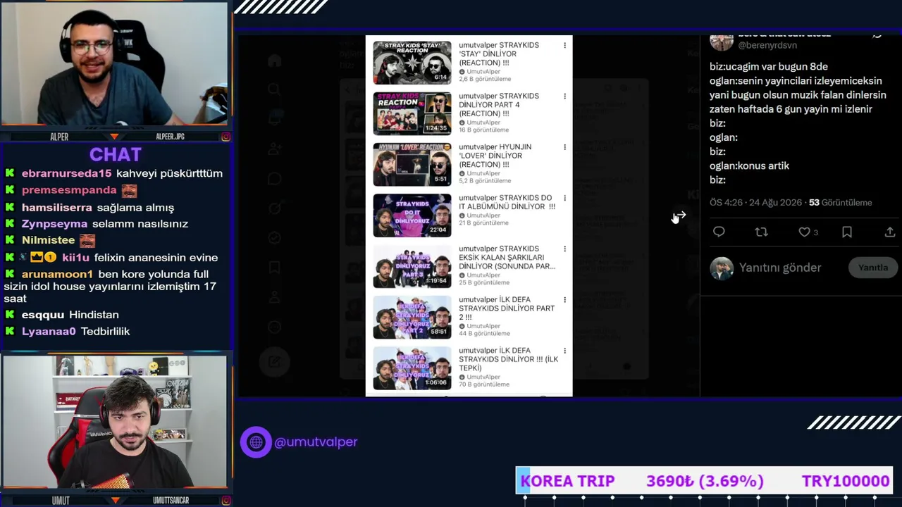Click chat username Zynpseyma
This screenshot has height=507, width=902.
coord(55,223)
